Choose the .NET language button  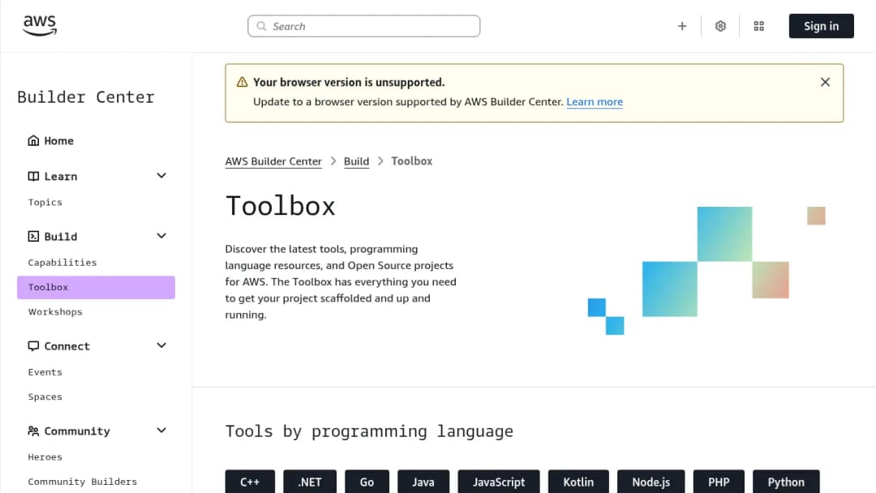point(310,482)
